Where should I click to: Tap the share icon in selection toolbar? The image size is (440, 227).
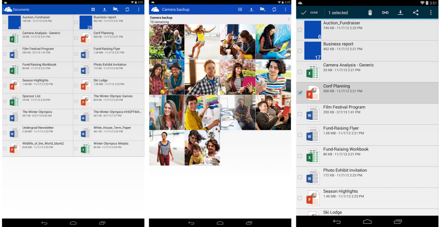[416, 13]
